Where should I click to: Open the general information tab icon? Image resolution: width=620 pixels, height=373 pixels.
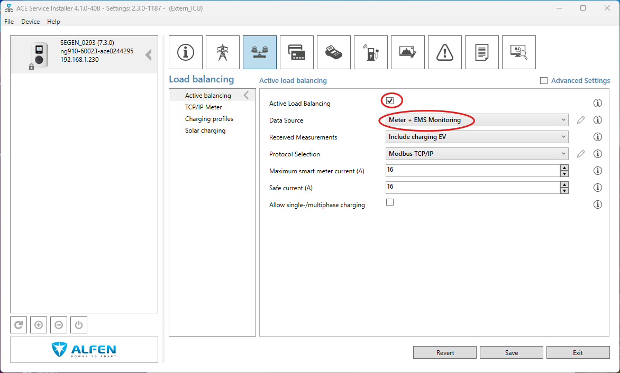point(186,52)
